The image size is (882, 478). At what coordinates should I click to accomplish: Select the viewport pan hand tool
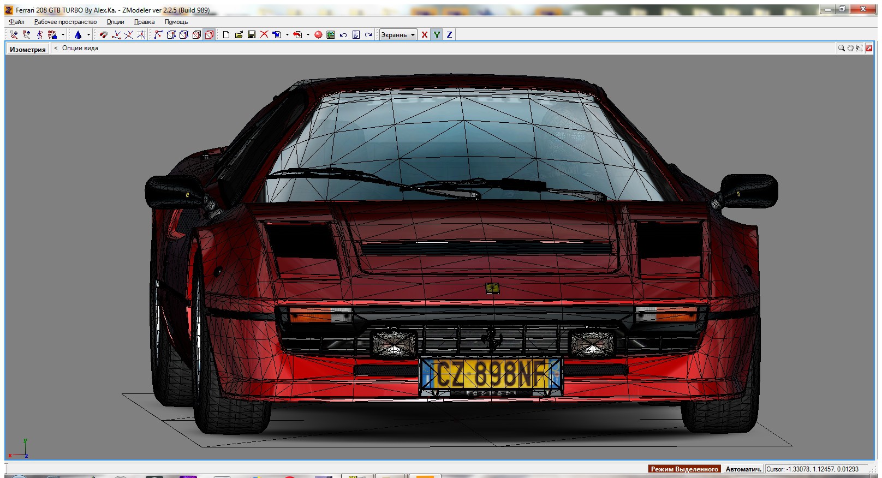pyautogui.click(x=850, y=48)
